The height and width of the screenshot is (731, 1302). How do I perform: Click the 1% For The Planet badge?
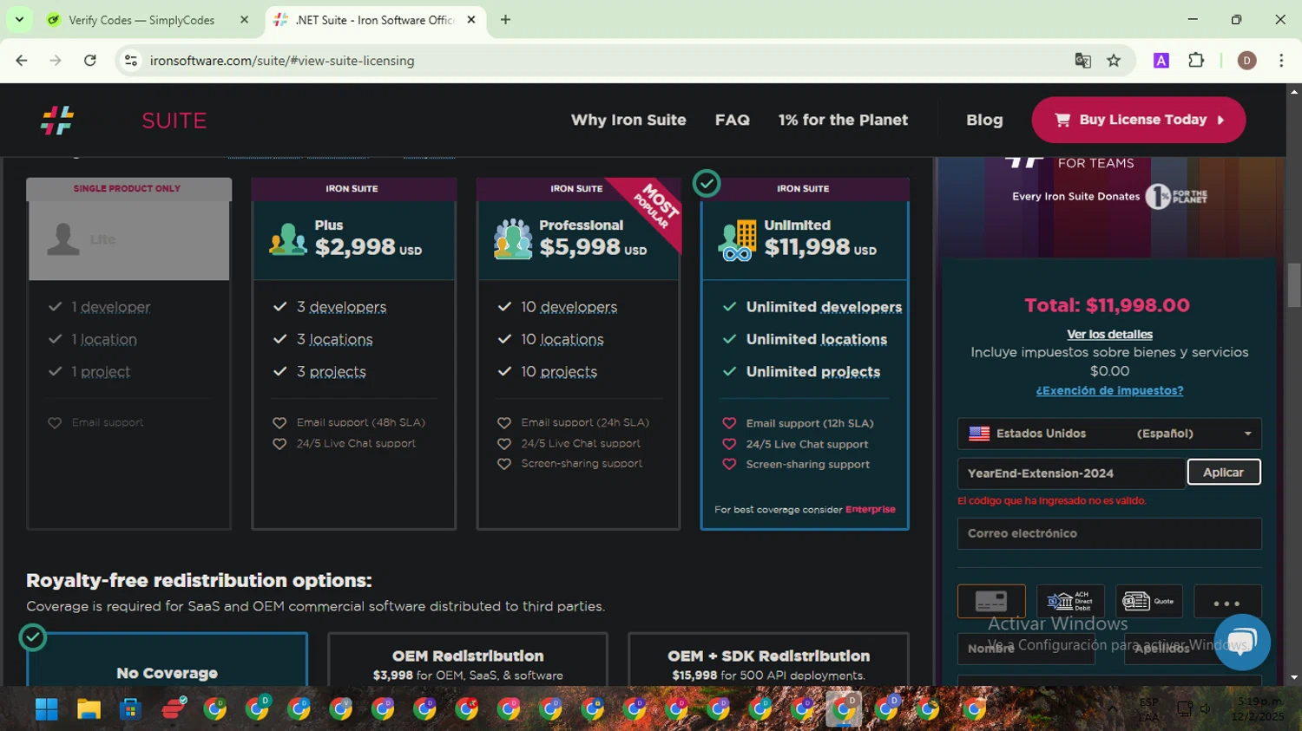pos(1176,197)
